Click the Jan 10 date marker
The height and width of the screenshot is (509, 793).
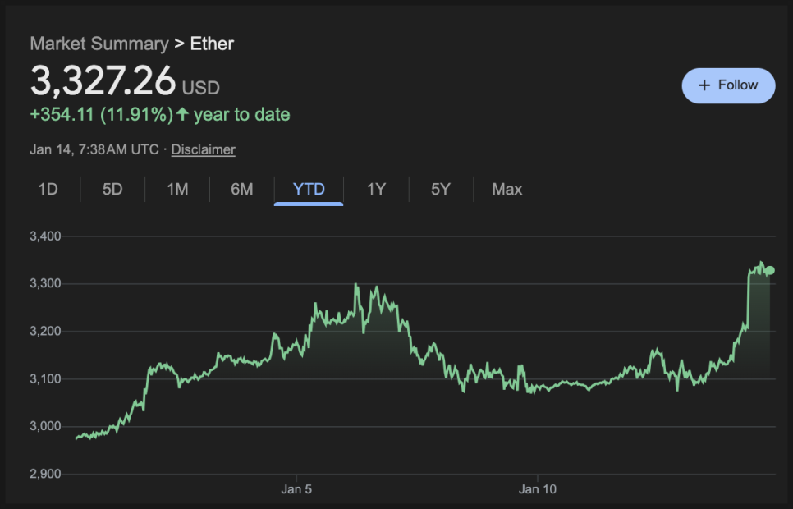click(x=537, y=489)
